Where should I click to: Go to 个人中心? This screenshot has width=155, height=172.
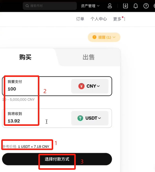(x=99, y=19)
